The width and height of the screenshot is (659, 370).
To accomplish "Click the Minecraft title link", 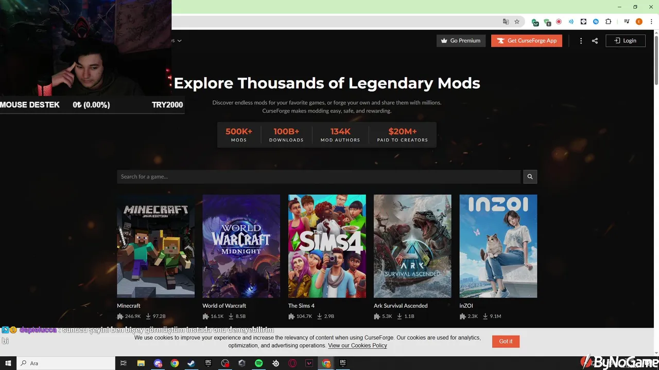I will click(129, 306).
